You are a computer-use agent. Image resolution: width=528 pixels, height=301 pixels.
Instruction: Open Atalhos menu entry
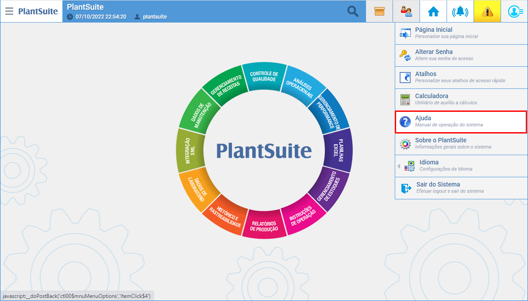(x=461, y=77)
